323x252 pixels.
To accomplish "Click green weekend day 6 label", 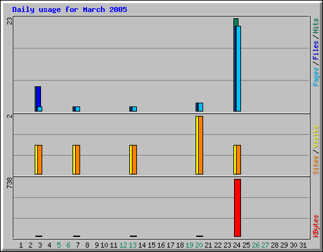I will tap(68, 245).
